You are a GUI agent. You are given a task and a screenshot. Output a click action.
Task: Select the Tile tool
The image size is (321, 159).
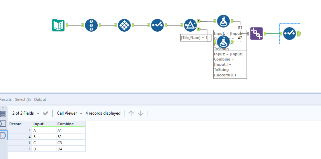124,25
